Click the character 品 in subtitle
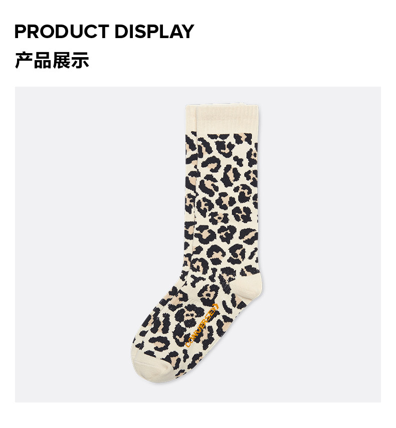 (42, 60)
